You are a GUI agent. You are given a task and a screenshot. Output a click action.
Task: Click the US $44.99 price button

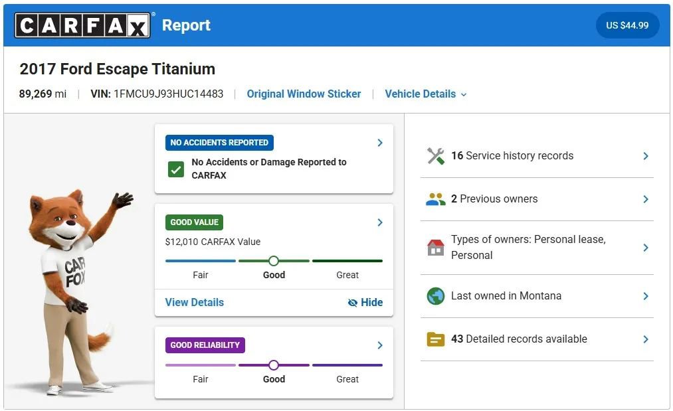[627, 25]
